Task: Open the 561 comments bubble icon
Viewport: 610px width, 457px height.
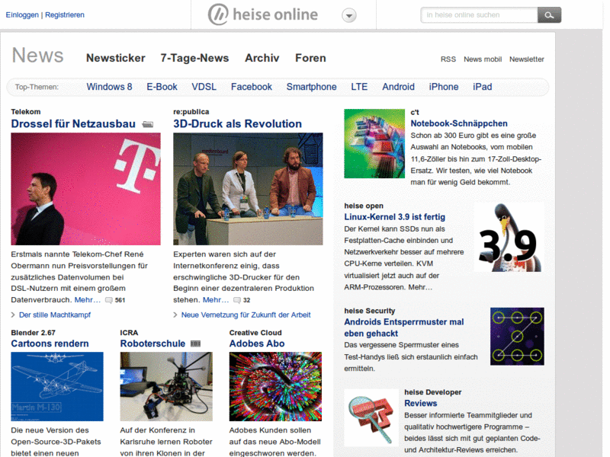Action: [109, 300]
